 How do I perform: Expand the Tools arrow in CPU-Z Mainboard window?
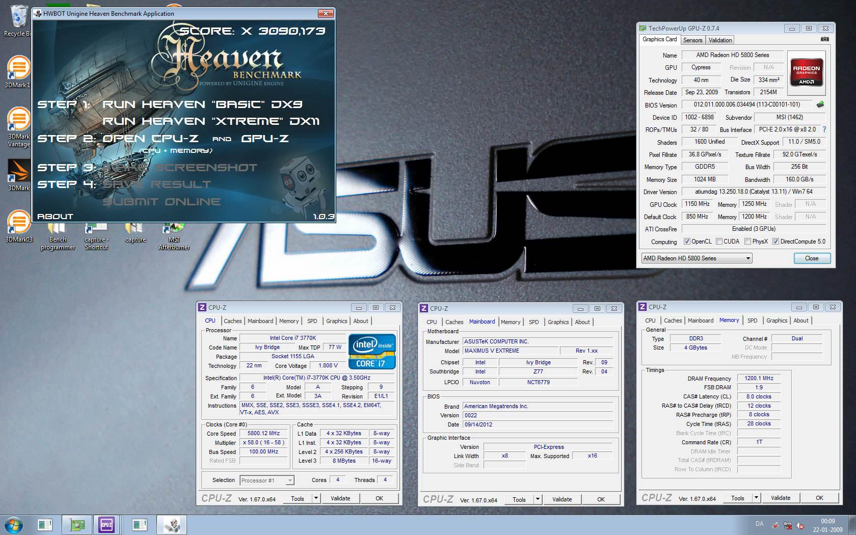pyautogui.click(x=538, y=499)
